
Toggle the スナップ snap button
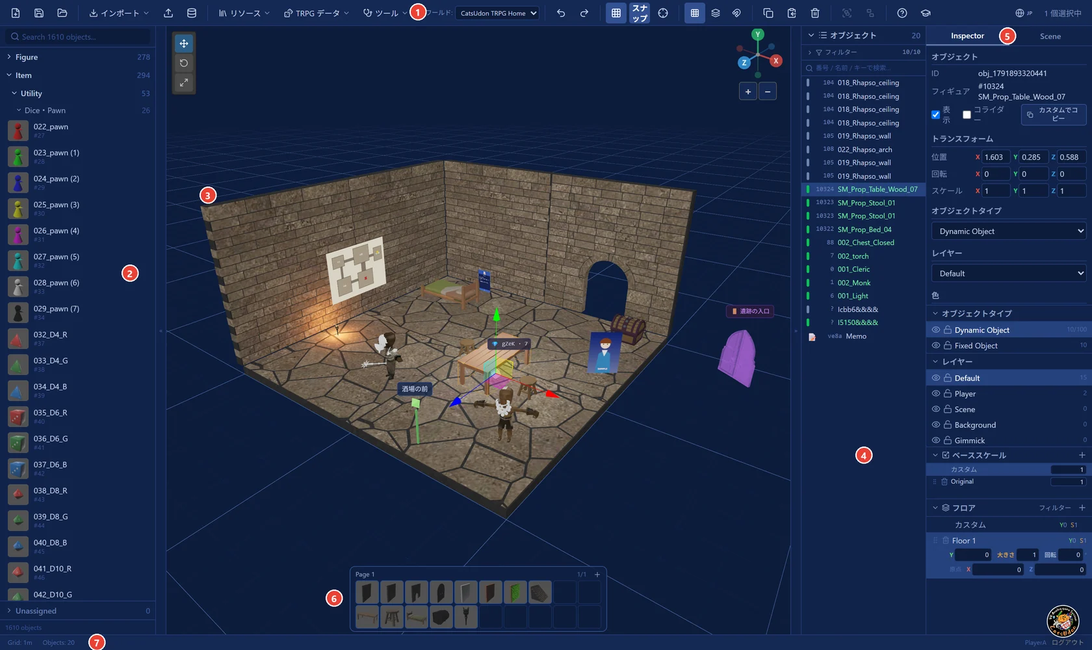click(x=640, y=13)
